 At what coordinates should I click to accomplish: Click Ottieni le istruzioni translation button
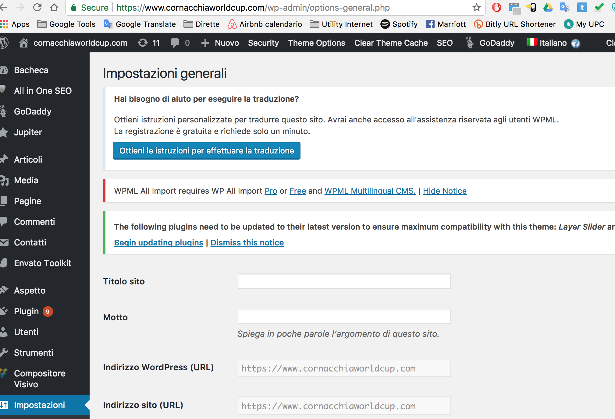click(x=206, y=151)
